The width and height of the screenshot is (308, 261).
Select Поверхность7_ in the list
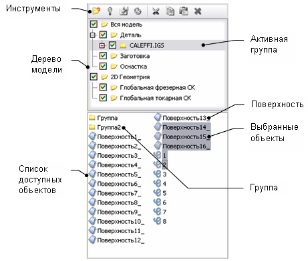119,193
